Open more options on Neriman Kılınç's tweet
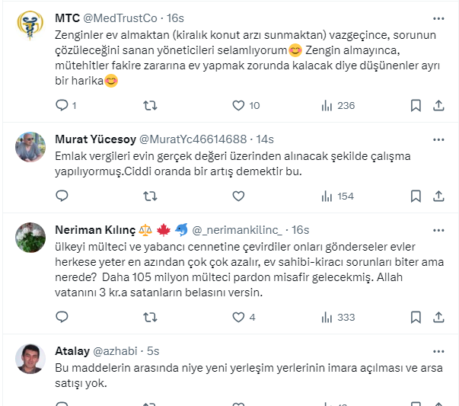The image size is (459, 406). (438, 230)
